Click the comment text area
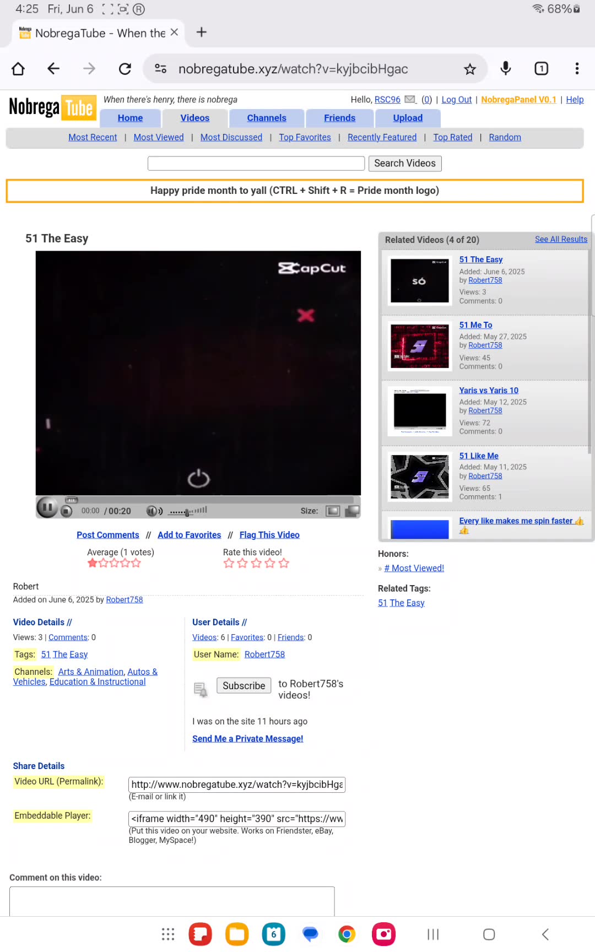595x952 pixels. (x=172, y=901)
